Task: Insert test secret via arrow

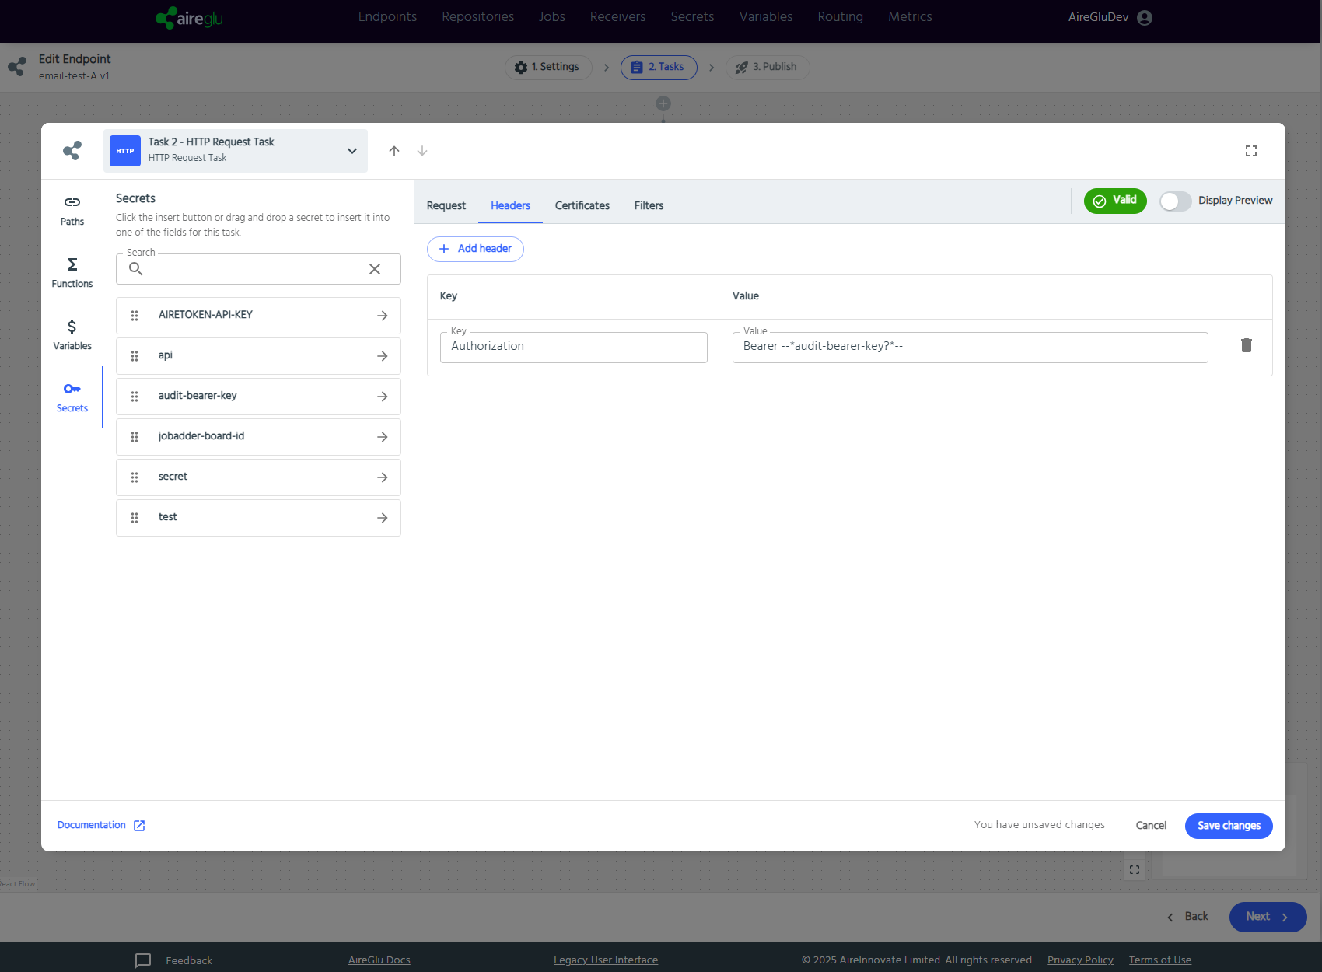Action: click(383, 518)
